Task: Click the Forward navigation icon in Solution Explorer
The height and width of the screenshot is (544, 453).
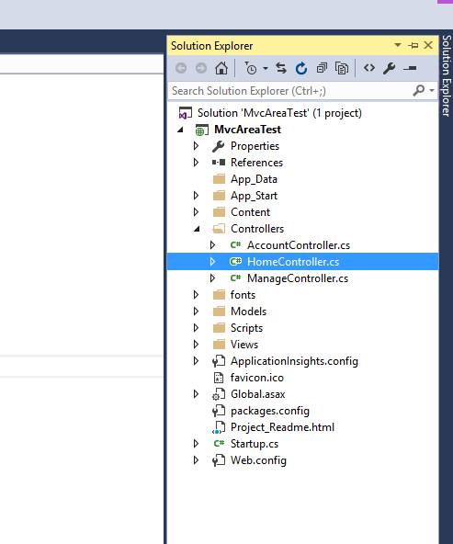Action: [x=201, y=68]
